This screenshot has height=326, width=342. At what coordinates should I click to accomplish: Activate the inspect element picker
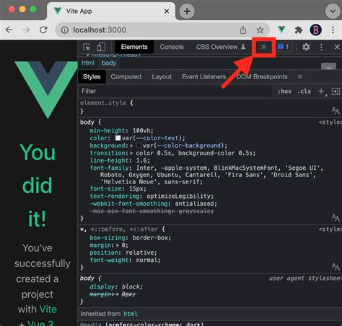[x=87, y=47]
